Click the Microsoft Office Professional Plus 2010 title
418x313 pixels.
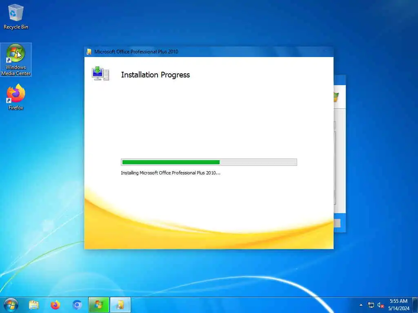(136, 52)
